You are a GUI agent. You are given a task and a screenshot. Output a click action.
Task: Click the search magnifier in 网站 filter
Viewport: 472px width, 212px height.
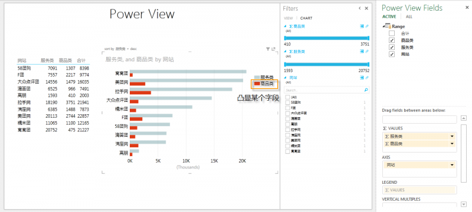click(366, 90)
